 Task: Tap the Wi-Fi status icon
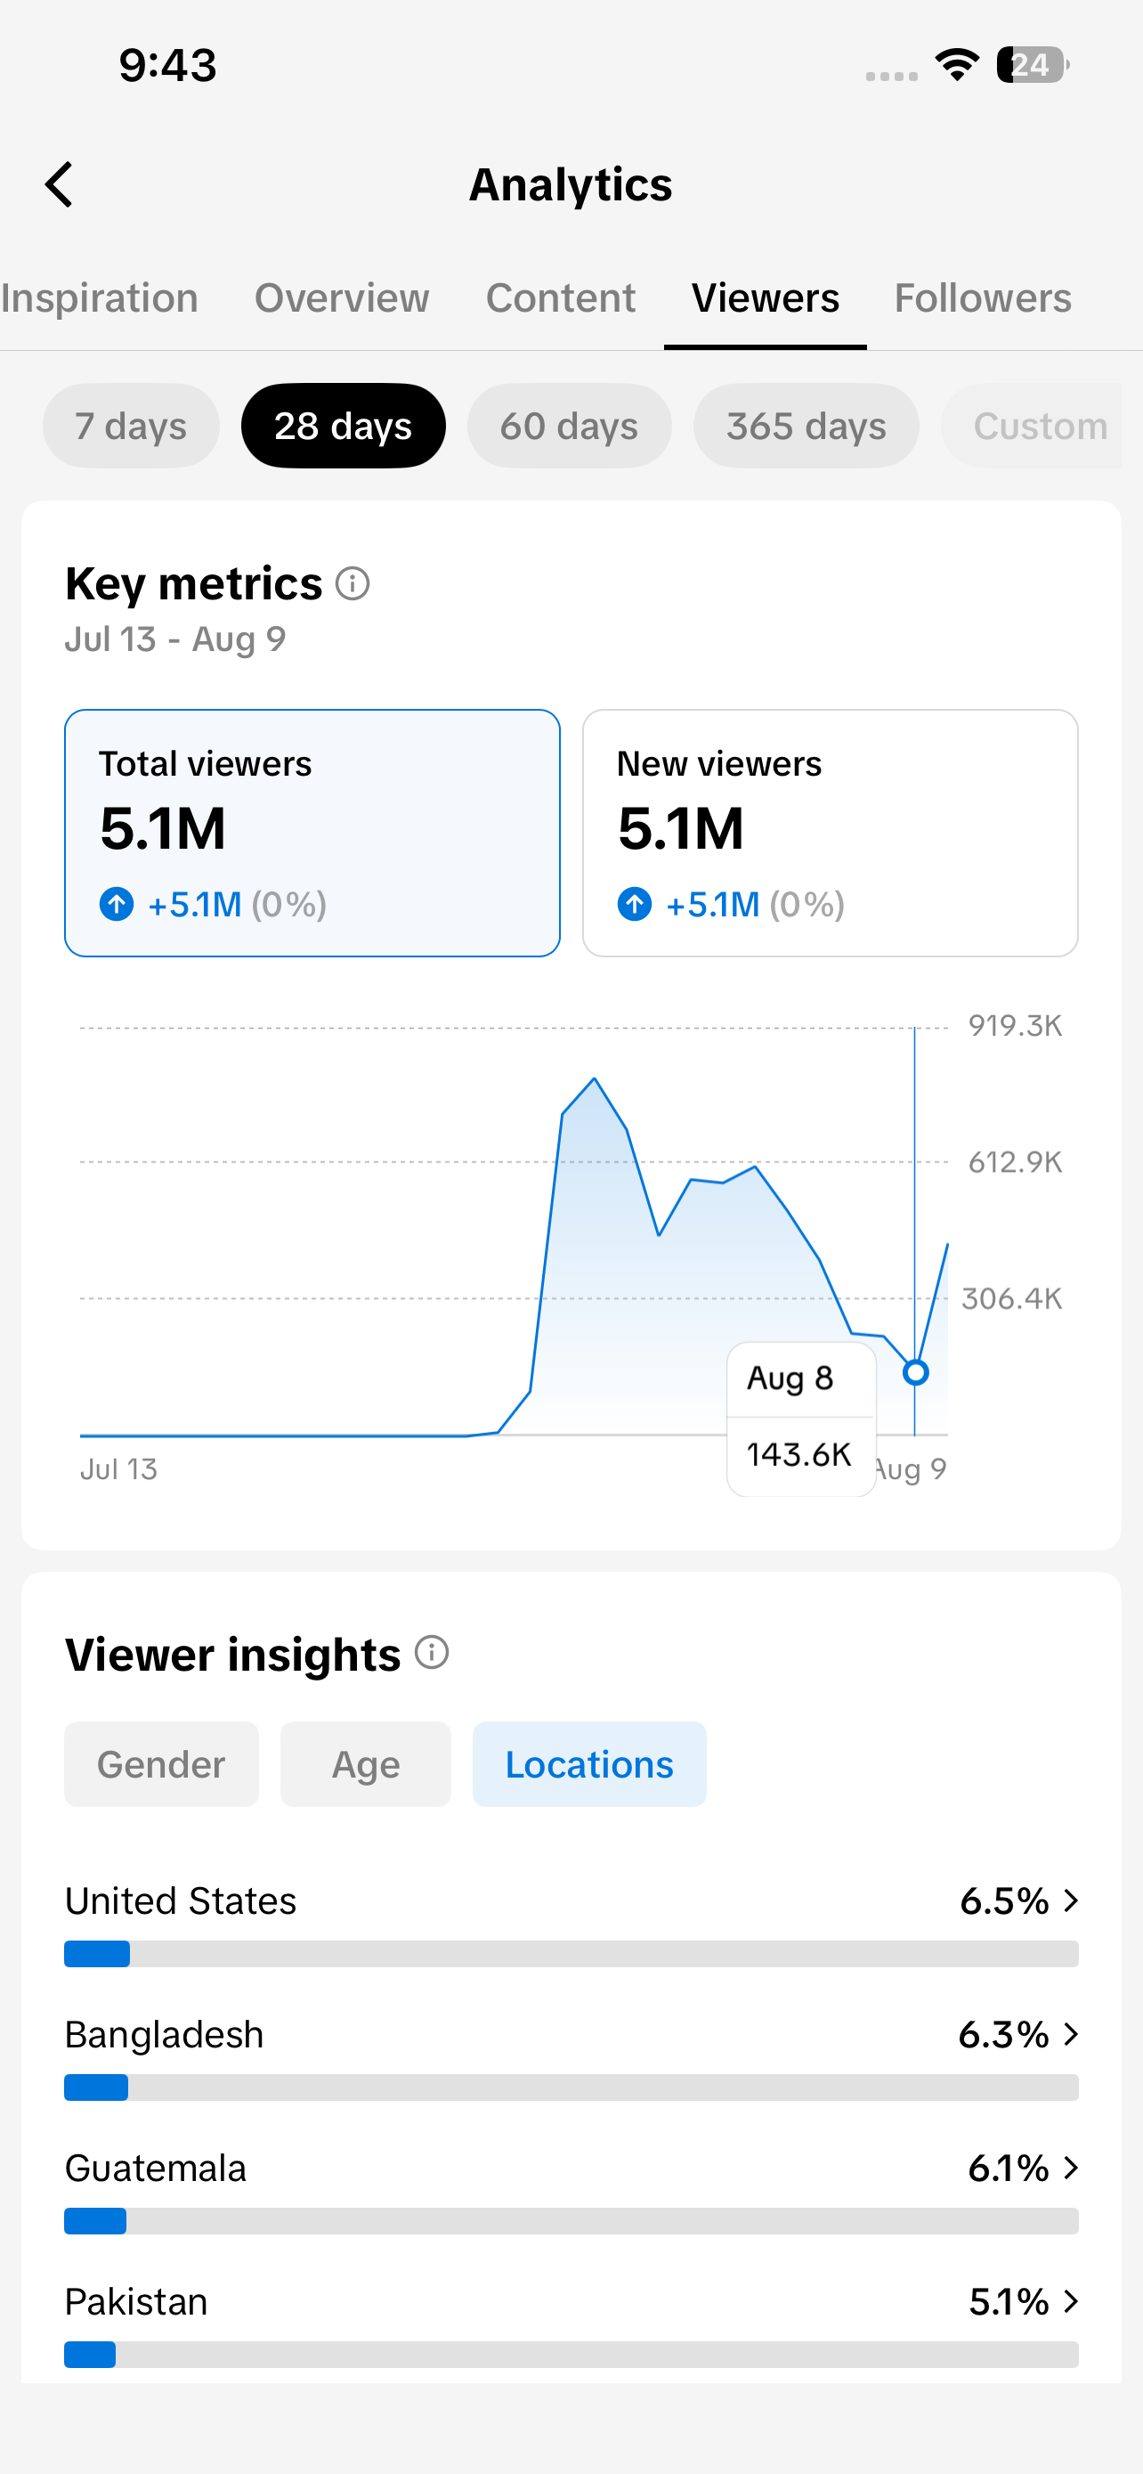coord(957,64)
